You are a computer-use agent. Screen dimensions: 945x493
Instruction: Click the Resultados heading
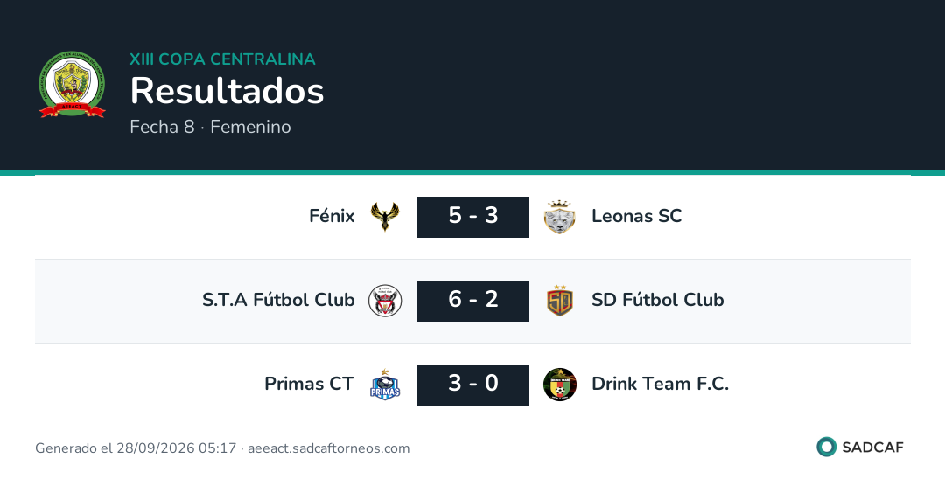point(227,91)
